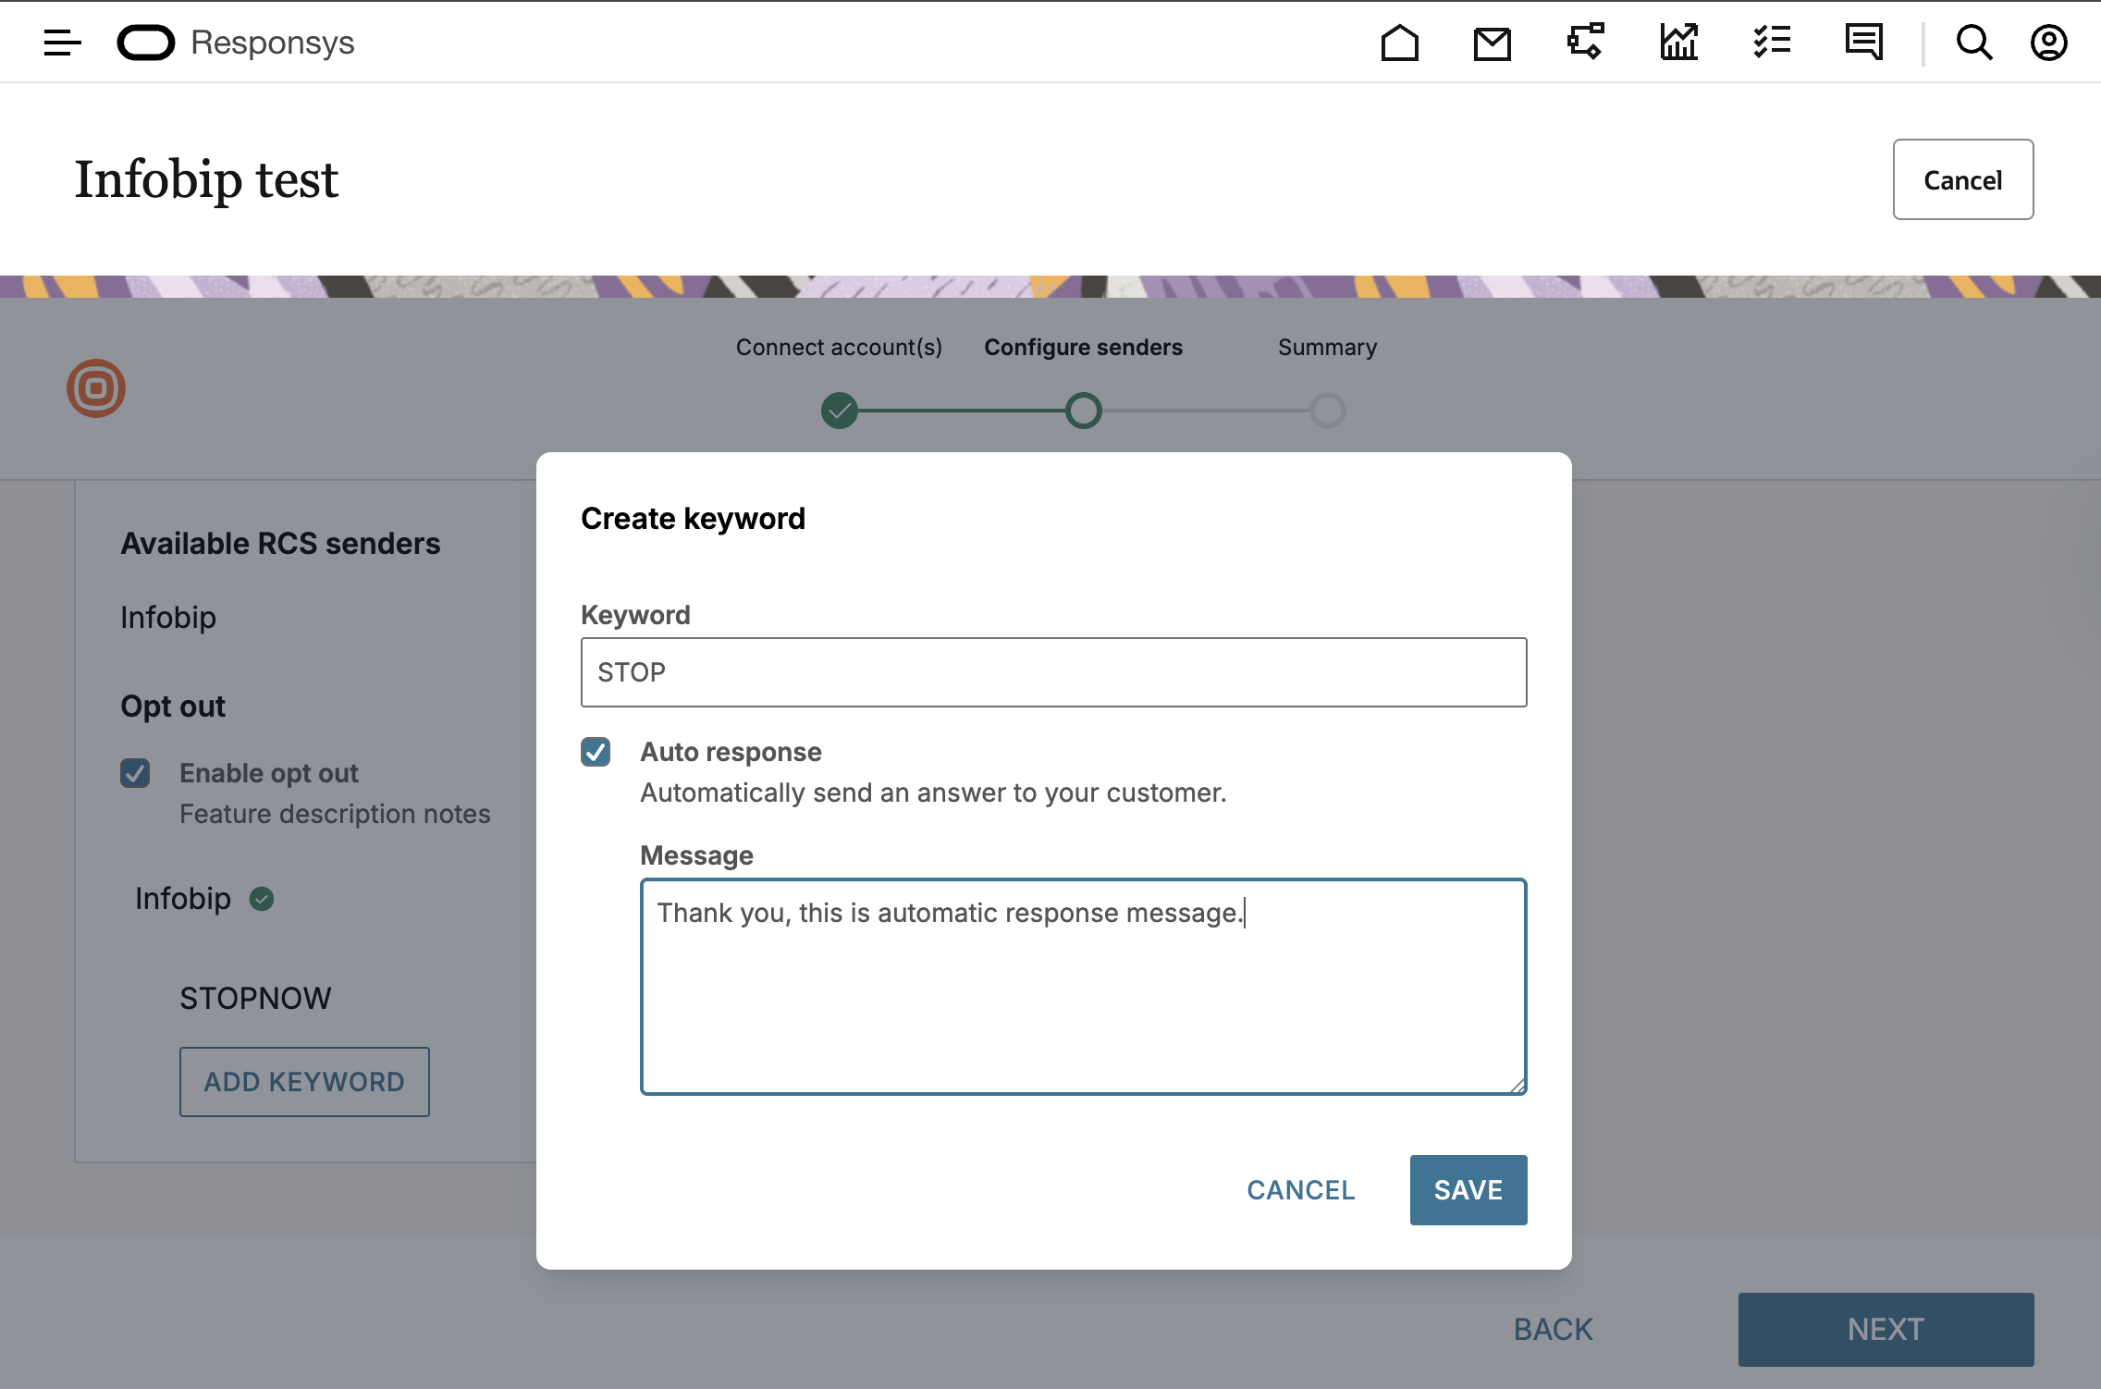Open the program orchestration icon
2101x1389 pixels.
tap(1585, 43)
